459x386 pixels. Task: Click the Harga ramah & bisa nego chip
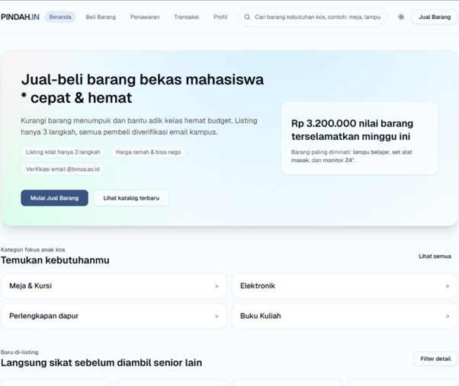tap(146, 152)
